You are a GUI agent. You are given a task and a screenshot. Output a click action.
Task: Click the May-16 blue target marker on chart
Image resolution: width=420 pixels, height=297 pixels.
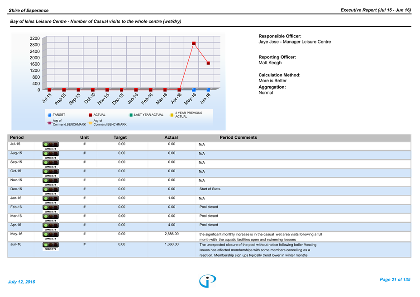(194, 90)
